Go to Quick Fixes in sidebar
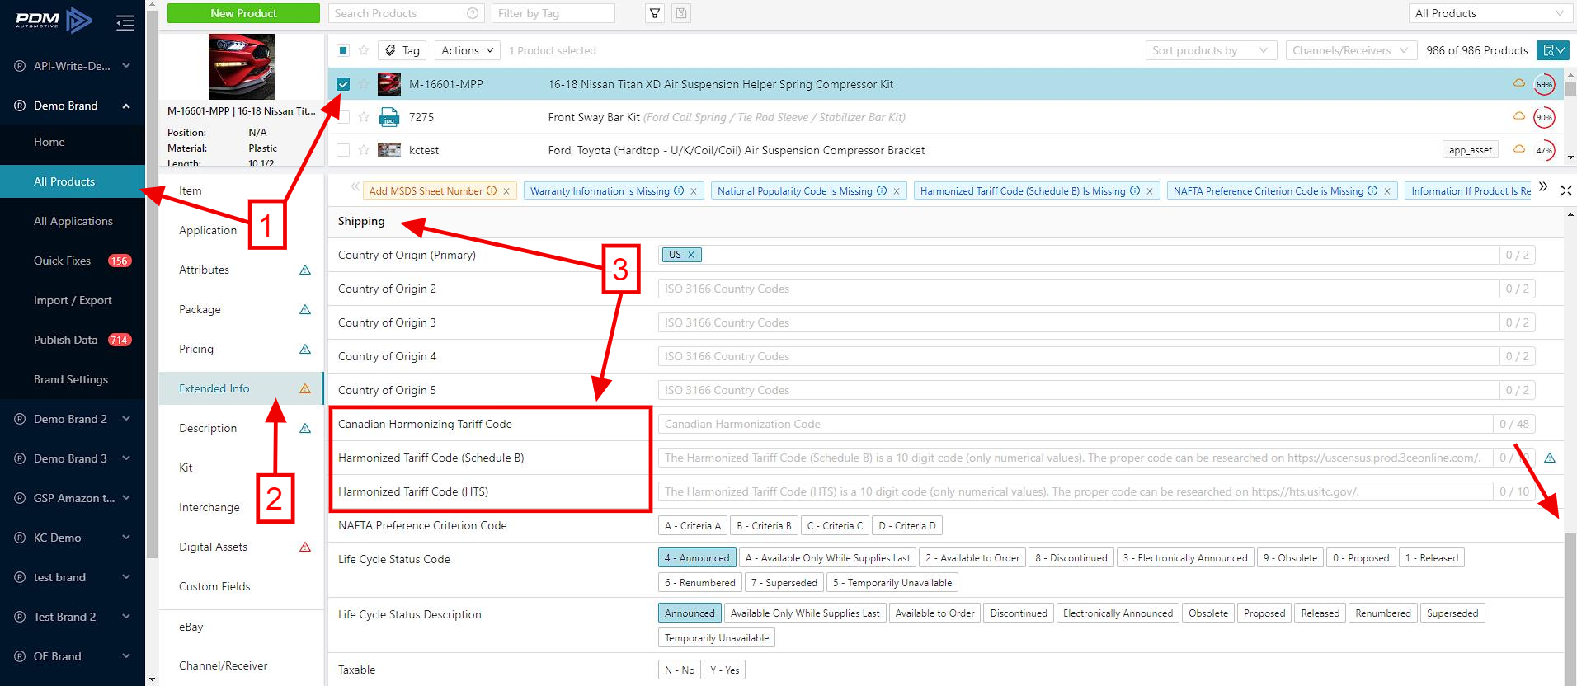 (x=62, y=261)
